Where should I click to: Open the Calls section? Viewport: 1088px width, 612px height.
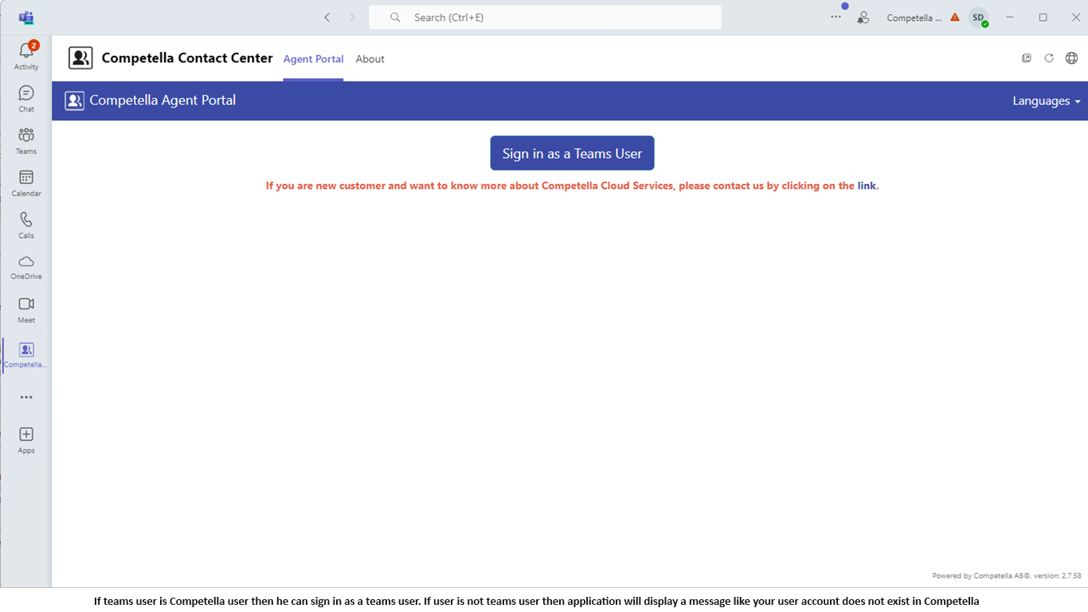(x=26, y=226)
